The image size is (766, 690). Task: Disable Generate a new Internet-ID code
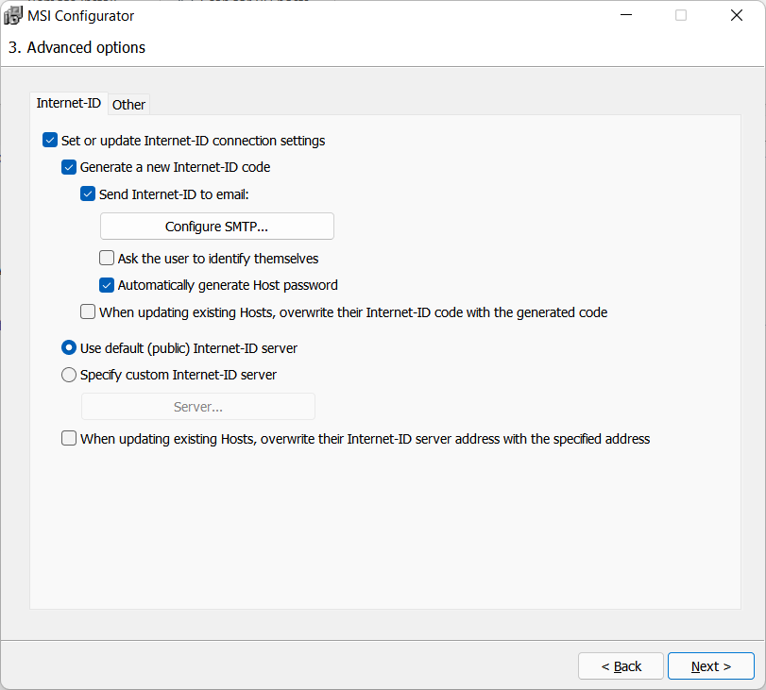pyautogui.click(x=69, y=167)
